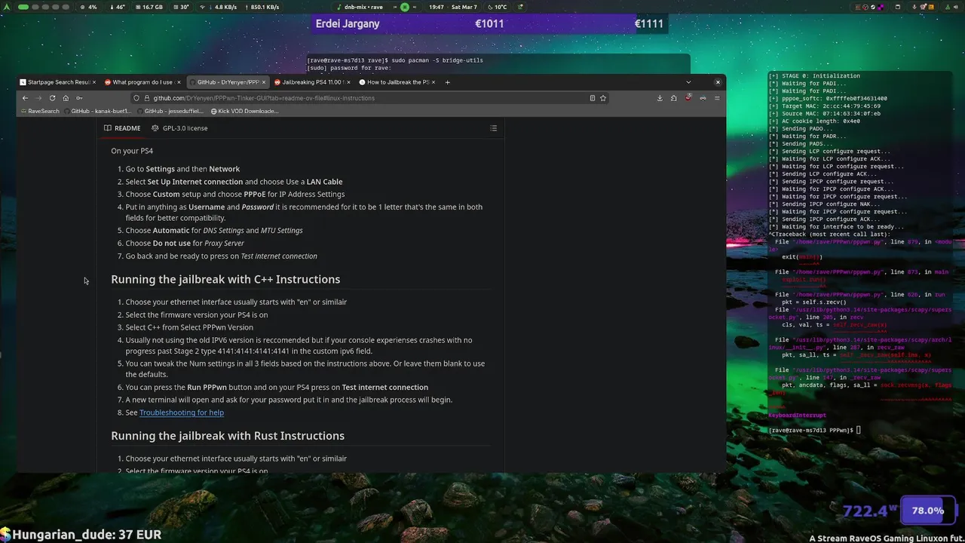Open the GPL-3.0 license tab
Image resolution: width=965 pixels, height=543 pixels.
point(179,128)
